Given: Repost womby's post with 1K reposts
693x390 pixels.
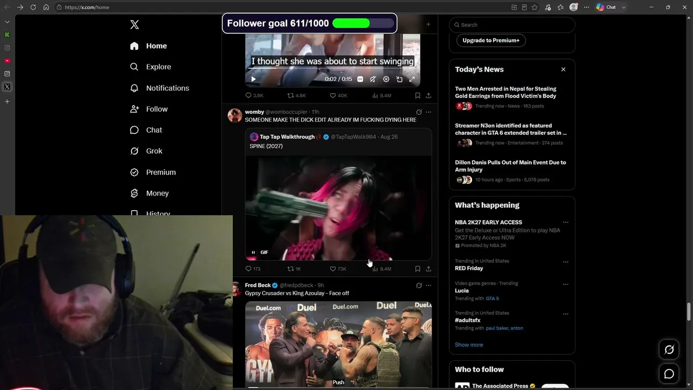Looking at the screenshot, I should coord(294,269).
